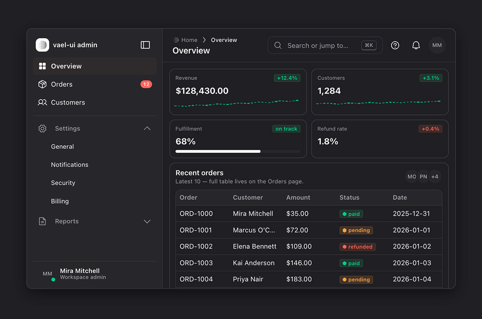This screenshot has width=482, height=319.
Task: Open Security settings item
Action: tap(63, 183)
